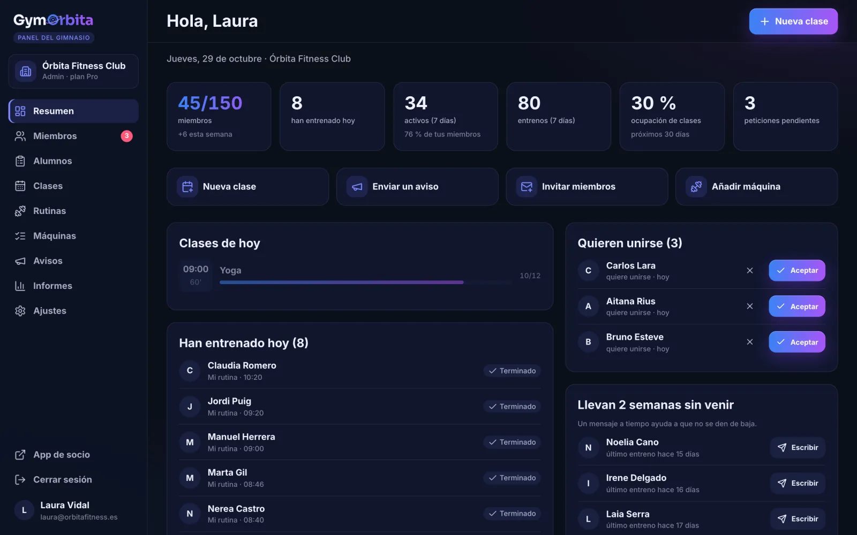Screen dimensions: 857x535
Task: Click the Ajustes gear icon
Action: pyautogui.click(x=20, y=311)
